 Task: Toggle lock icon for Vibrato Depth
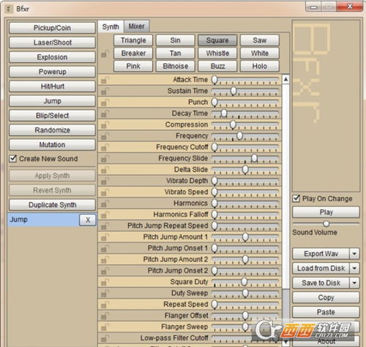(105, 181)
